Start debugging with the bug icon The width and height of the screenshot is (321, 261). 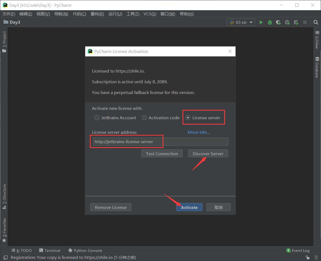[x=270, y=22]
